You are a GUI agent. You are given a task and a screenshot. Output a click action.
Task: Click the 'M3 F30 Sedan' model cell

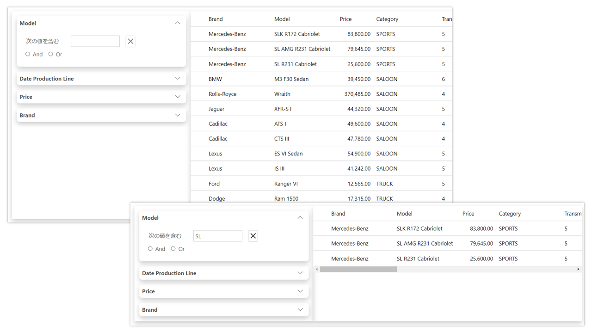(291, 79)
